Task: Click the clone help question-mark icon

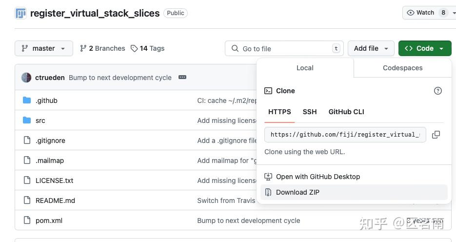Action: [438, 91]
